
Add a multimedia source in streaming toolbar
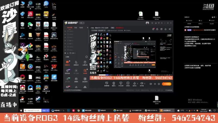point(128,84)
